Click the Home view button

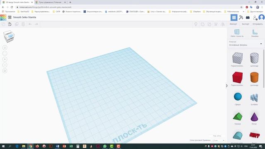(x=5, y=48)
